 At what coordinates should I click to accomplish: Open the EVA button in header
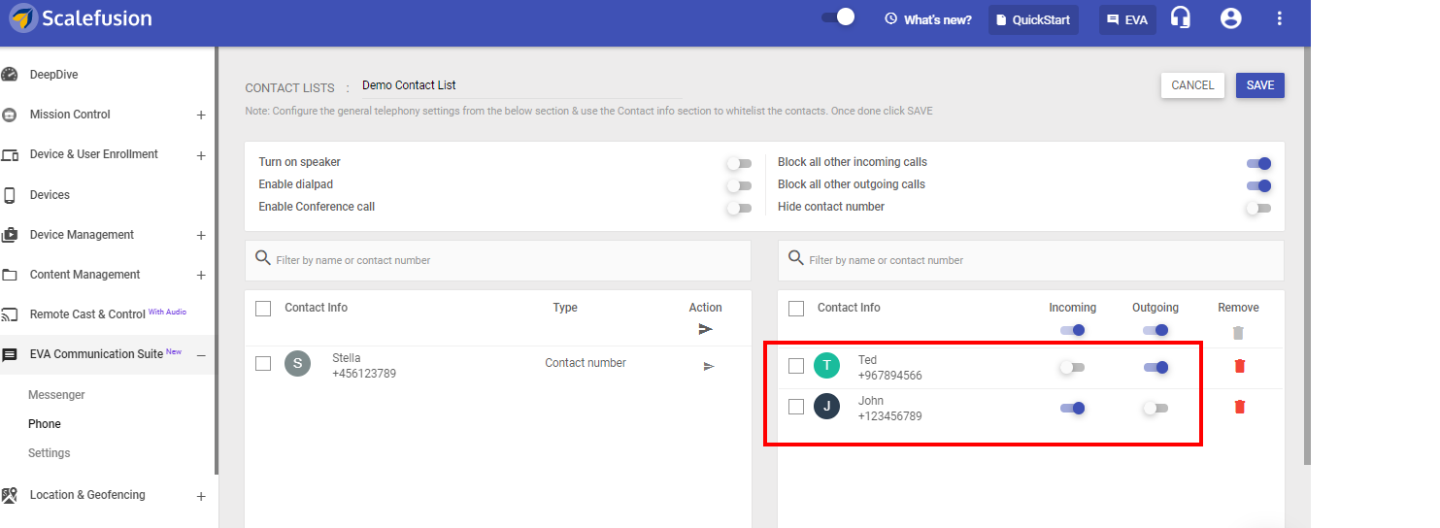click(x=1127, y=19)
